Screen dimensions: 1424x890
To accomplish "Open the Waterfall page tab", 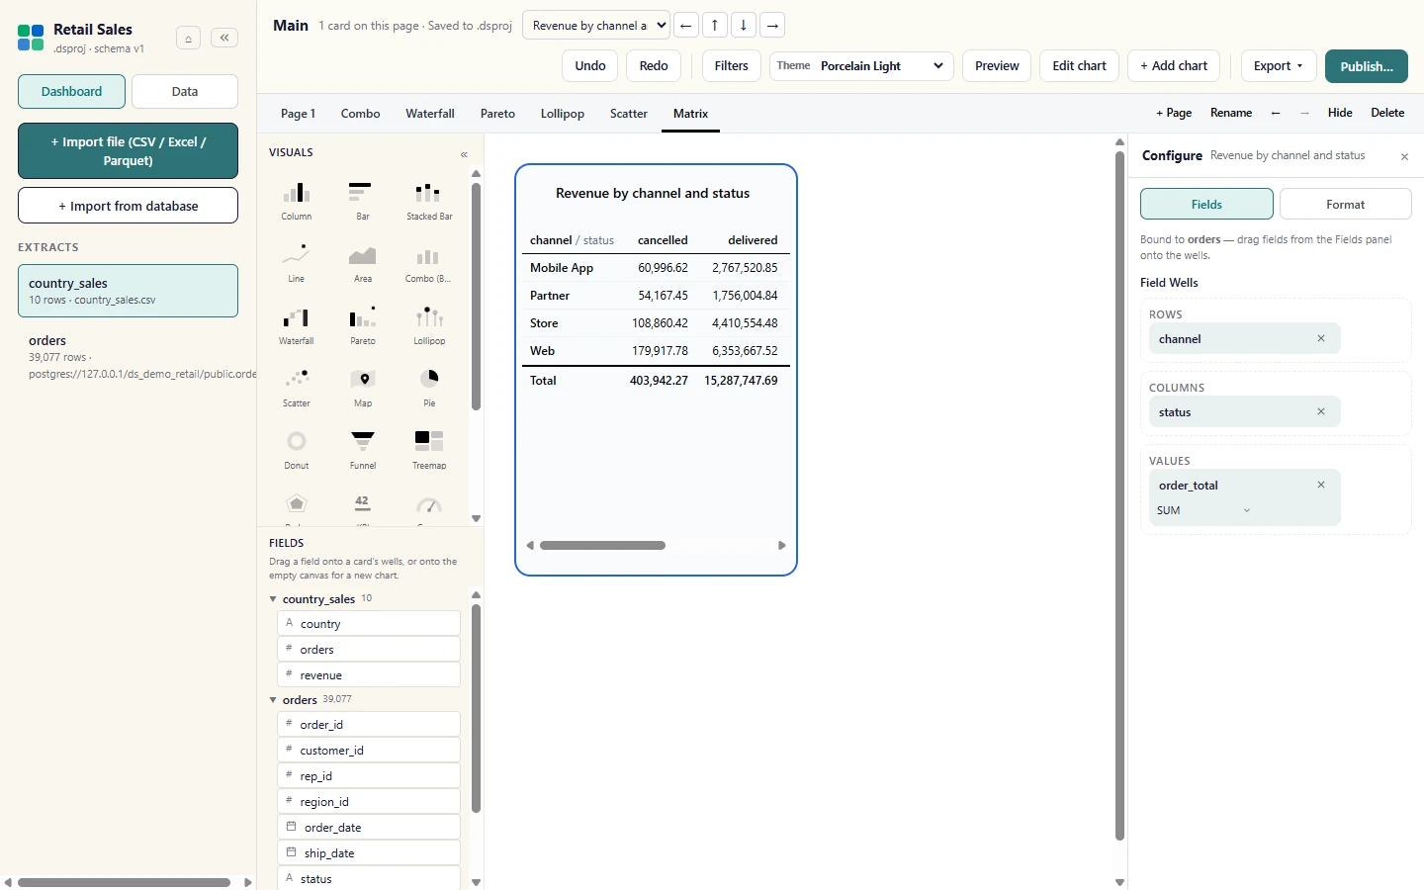I will 430,114.
